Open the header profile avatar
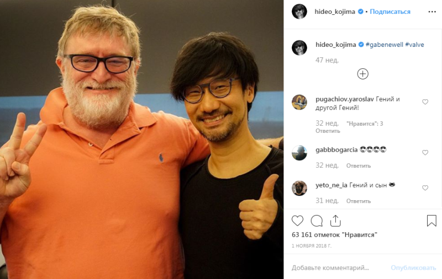 coord(299,12)
